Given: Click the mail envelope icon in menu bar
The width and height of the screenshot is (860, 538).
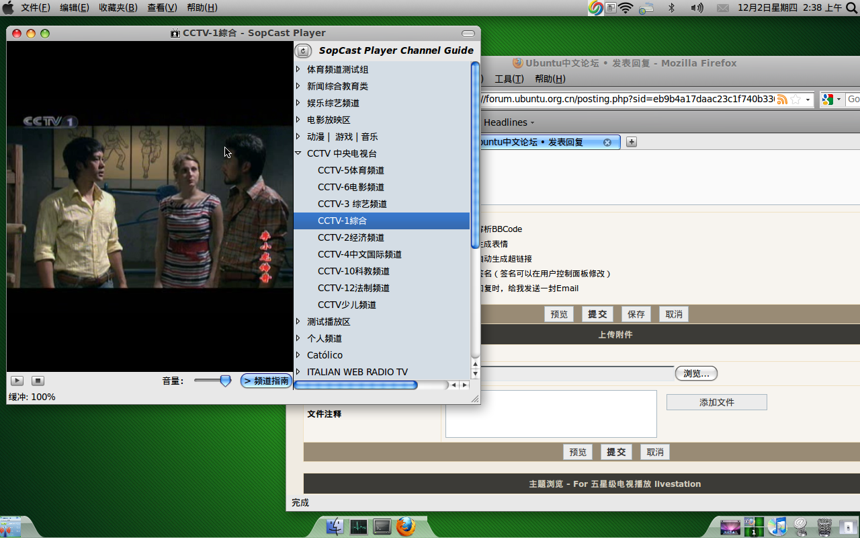Looking at the screenshot, I should 723,8.
